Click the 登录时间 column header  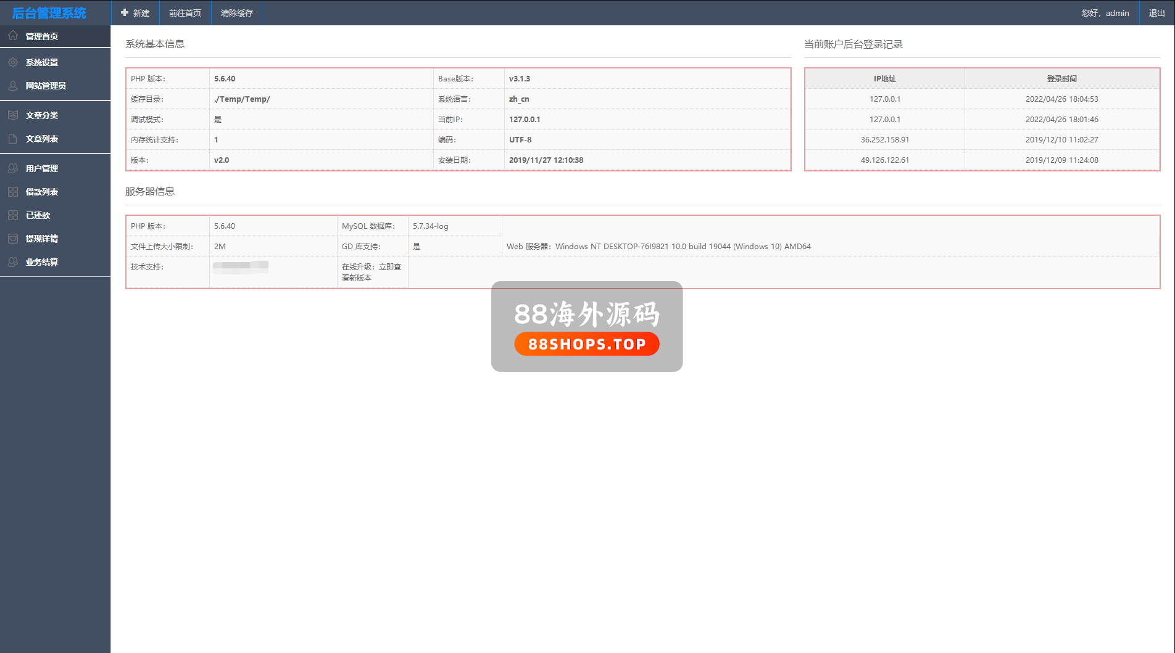click(1061, 78)
